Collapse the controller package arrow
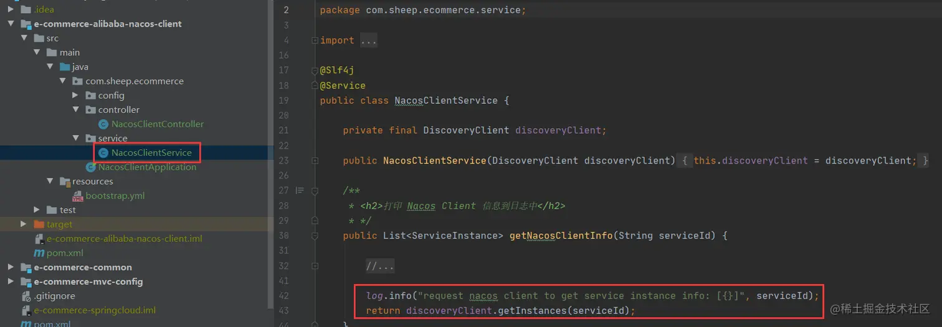942x327 pixels. coord(75,109)
